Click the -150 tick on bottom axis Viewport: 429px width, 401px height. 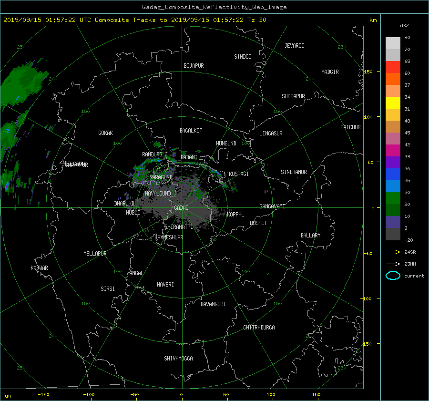pos(43,395)
